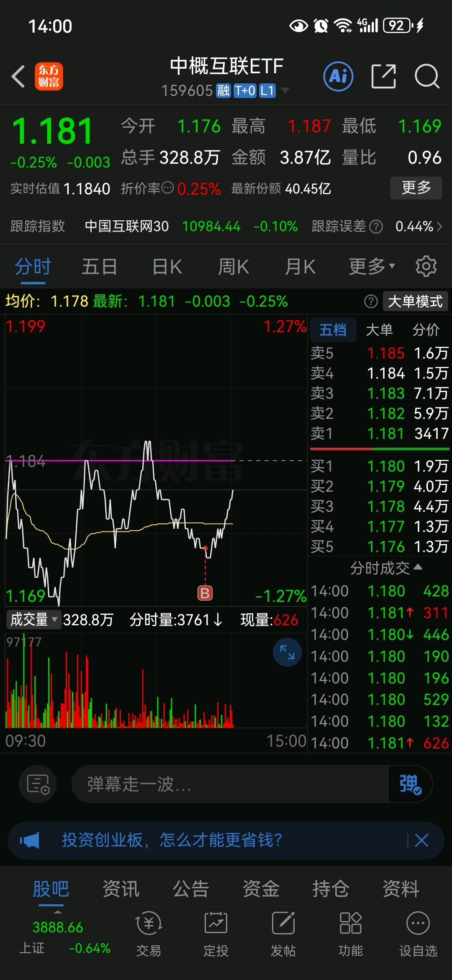Tap the 实时估值 1.1840 value
Image resolution: width=452 pixels, height=980 pixels.
tap(87, 189)
